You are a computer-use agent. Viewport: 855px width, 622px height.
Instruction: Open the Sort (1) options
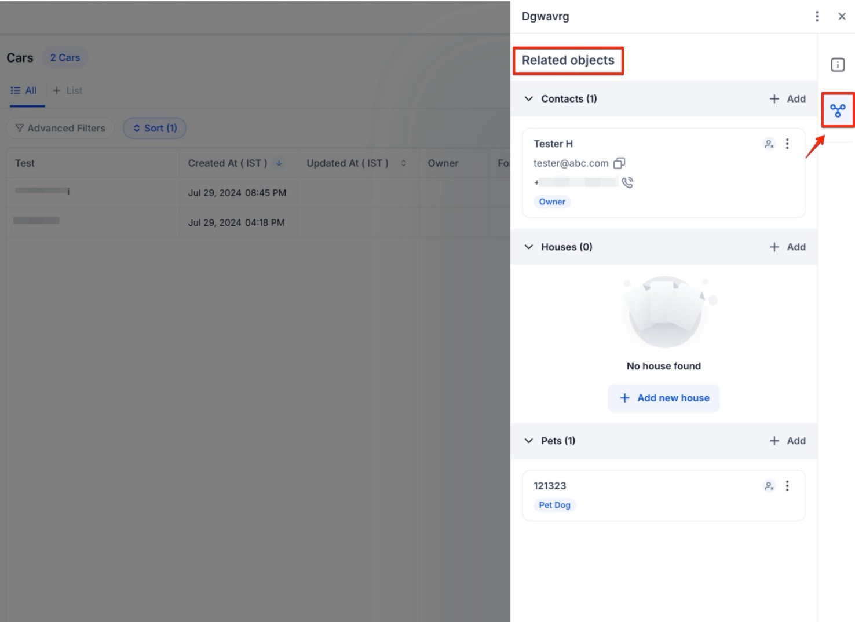click(155, 128)
